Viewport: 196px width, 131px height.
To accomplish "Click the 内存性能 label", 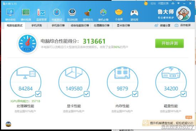I will (122, 106).
